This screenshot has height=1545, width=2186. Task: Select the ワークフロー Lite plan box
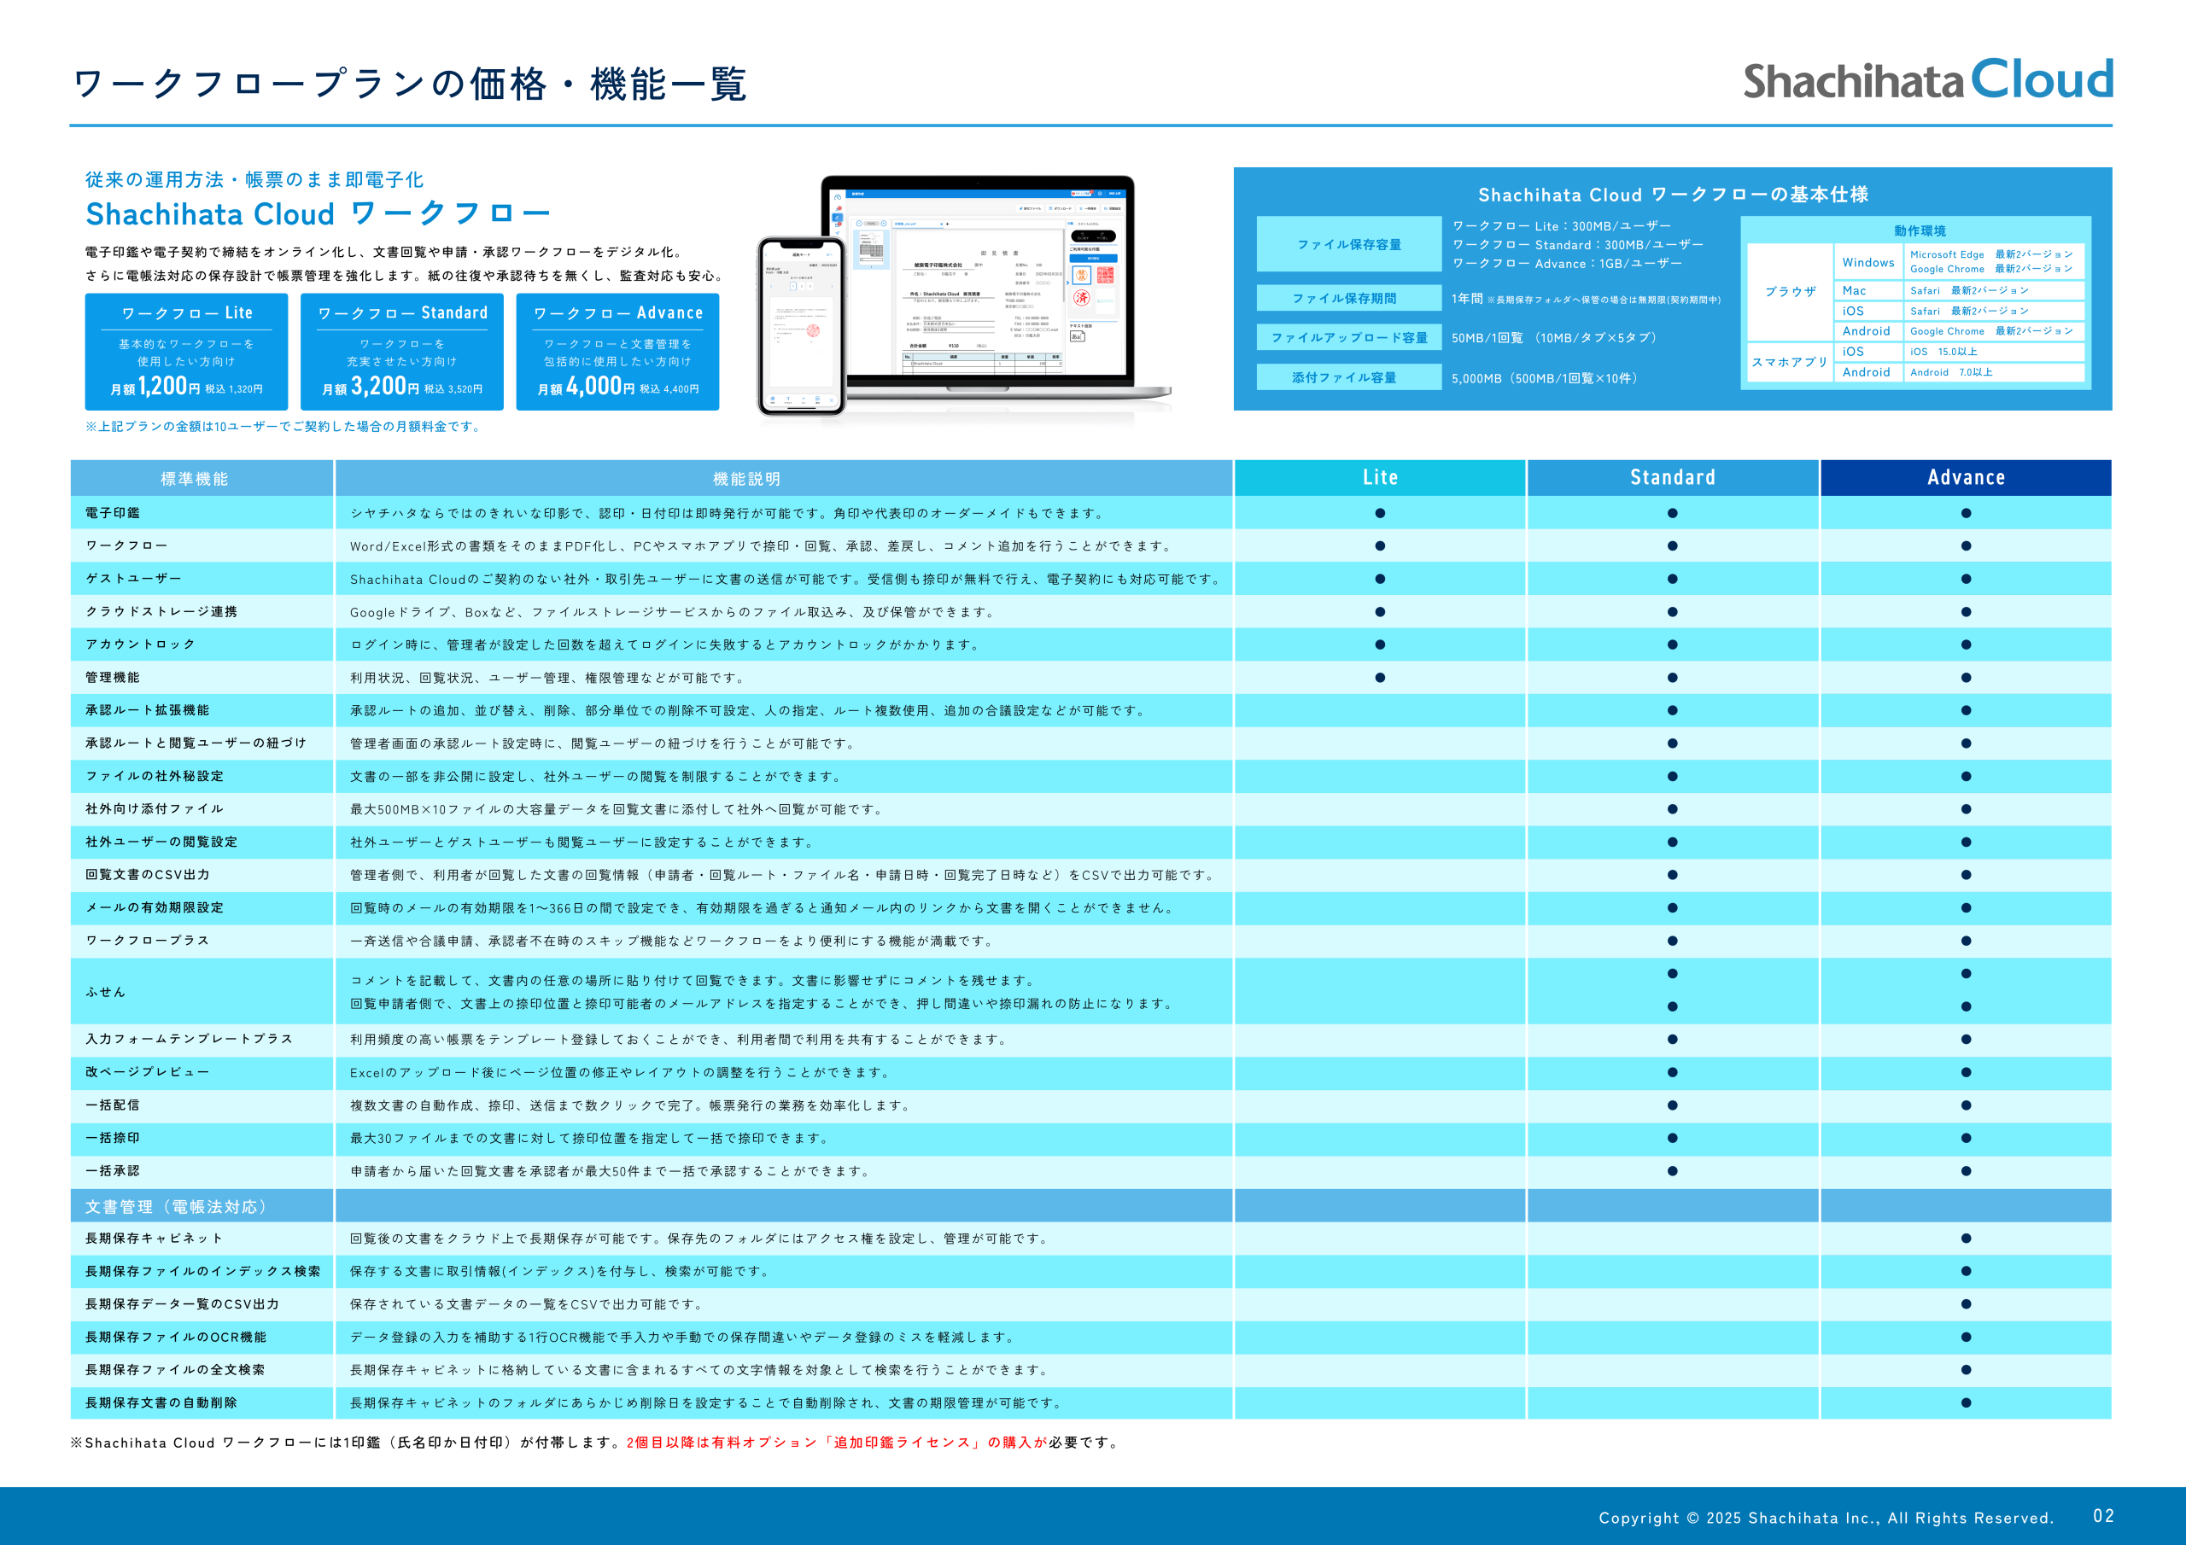point(187,352)
